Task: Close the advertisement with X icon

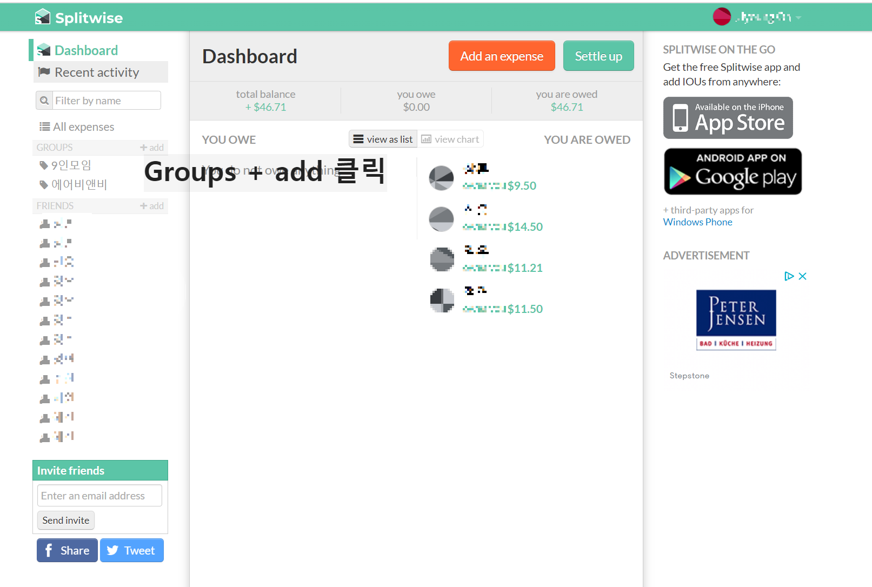Action: tap(802, 276)
